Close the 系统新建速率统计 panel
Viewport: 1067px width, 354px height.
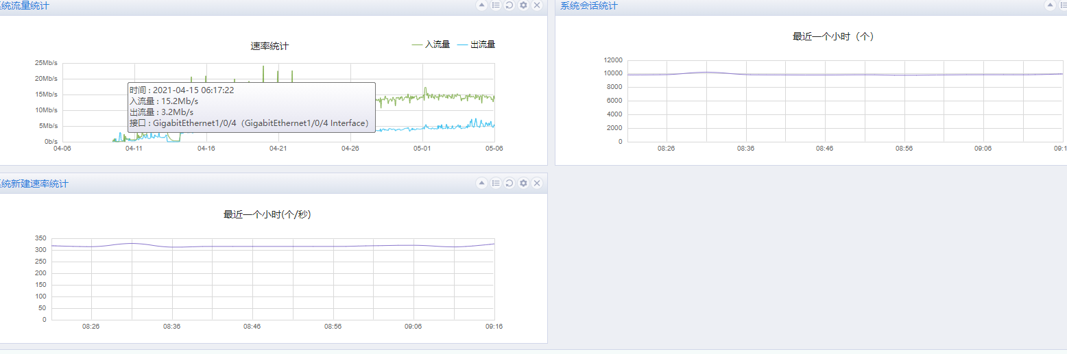[537, 183]
